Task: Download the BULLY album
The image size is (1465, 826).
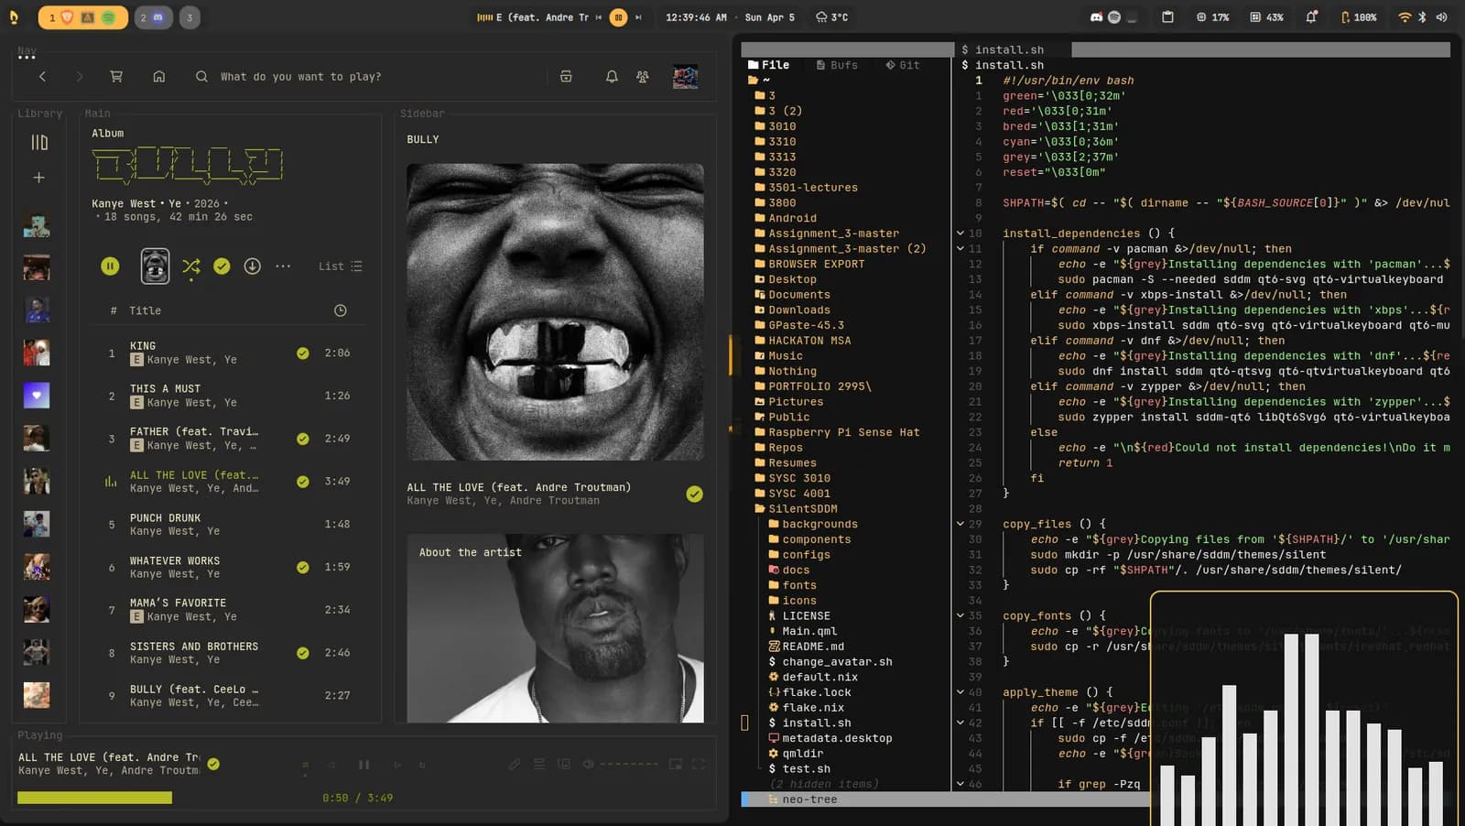Action: click(x=253, y=266)
